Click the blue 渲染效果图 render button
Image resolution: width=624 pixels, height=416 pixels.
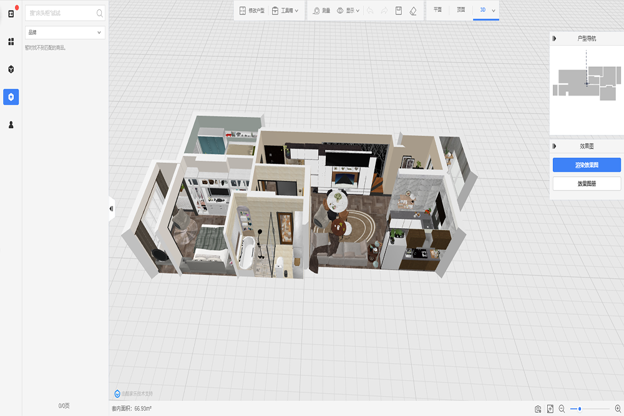point(587,165)
